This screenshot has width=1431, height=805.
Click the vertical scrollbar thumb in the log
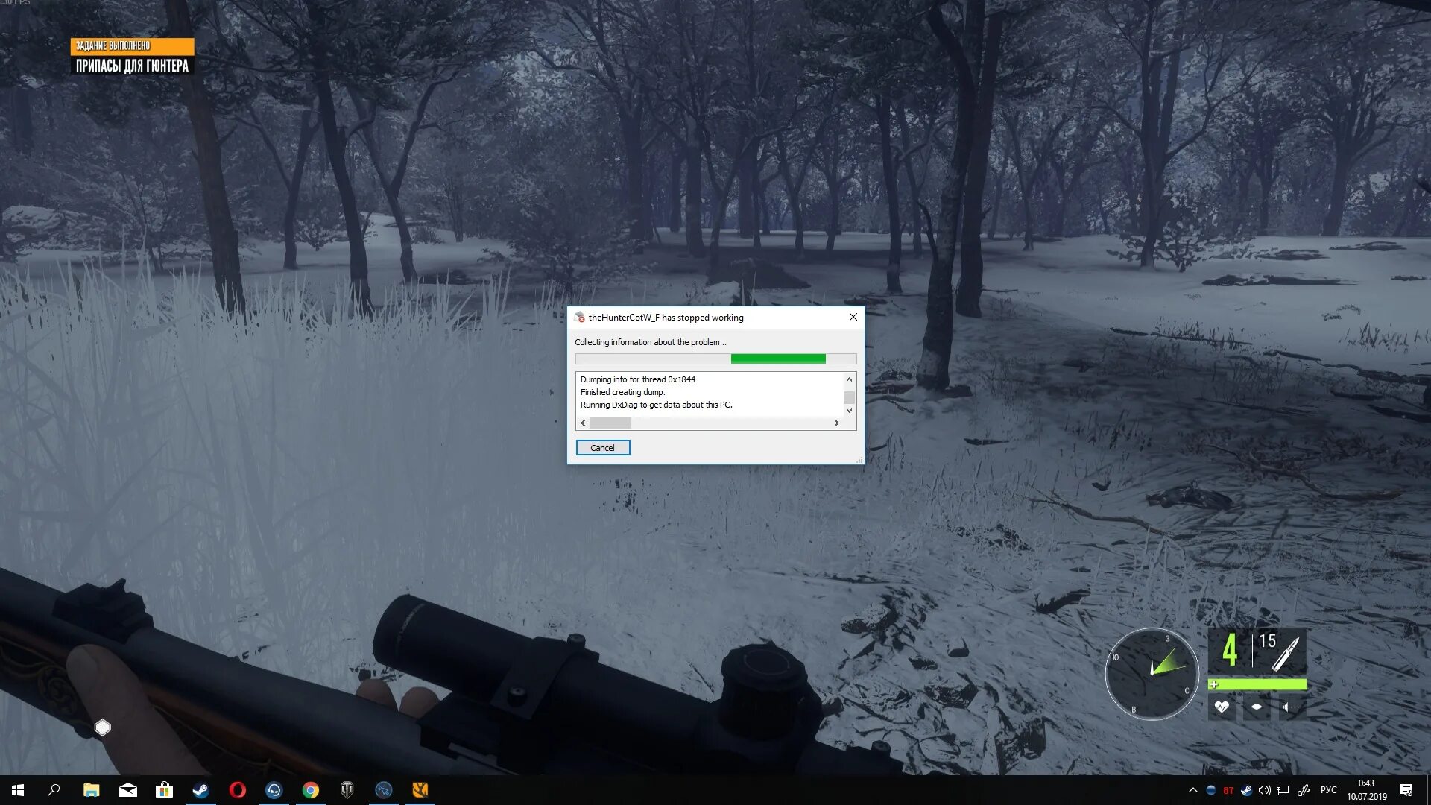849,397
